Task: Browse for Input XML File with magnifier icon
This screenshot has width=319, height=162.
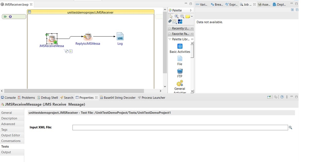Action: pyautogui.click(x=290, y=127)
